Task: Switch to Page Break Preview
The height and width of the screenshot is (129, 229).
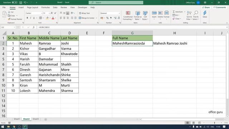Action: (200, 123)
